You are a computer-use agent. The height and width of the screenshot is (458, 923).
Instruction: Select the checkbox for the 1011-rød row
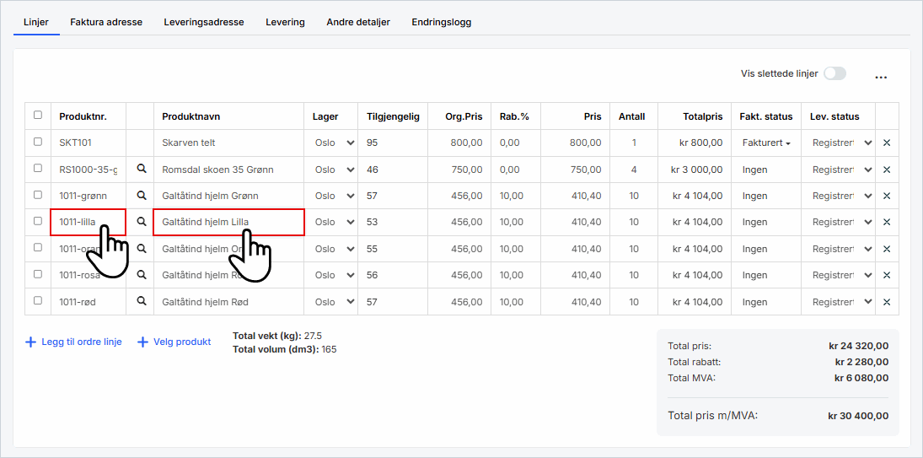(x=37, y=301)
